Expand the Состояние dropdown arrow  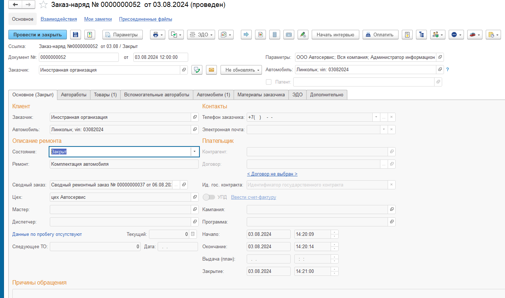(195, 152)
